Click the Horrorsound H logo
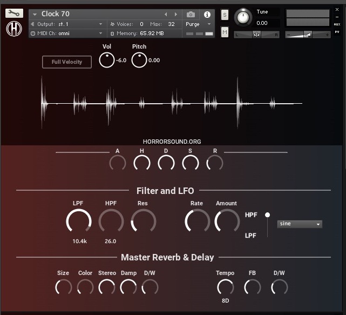346x315 pixels. point(14,29)
